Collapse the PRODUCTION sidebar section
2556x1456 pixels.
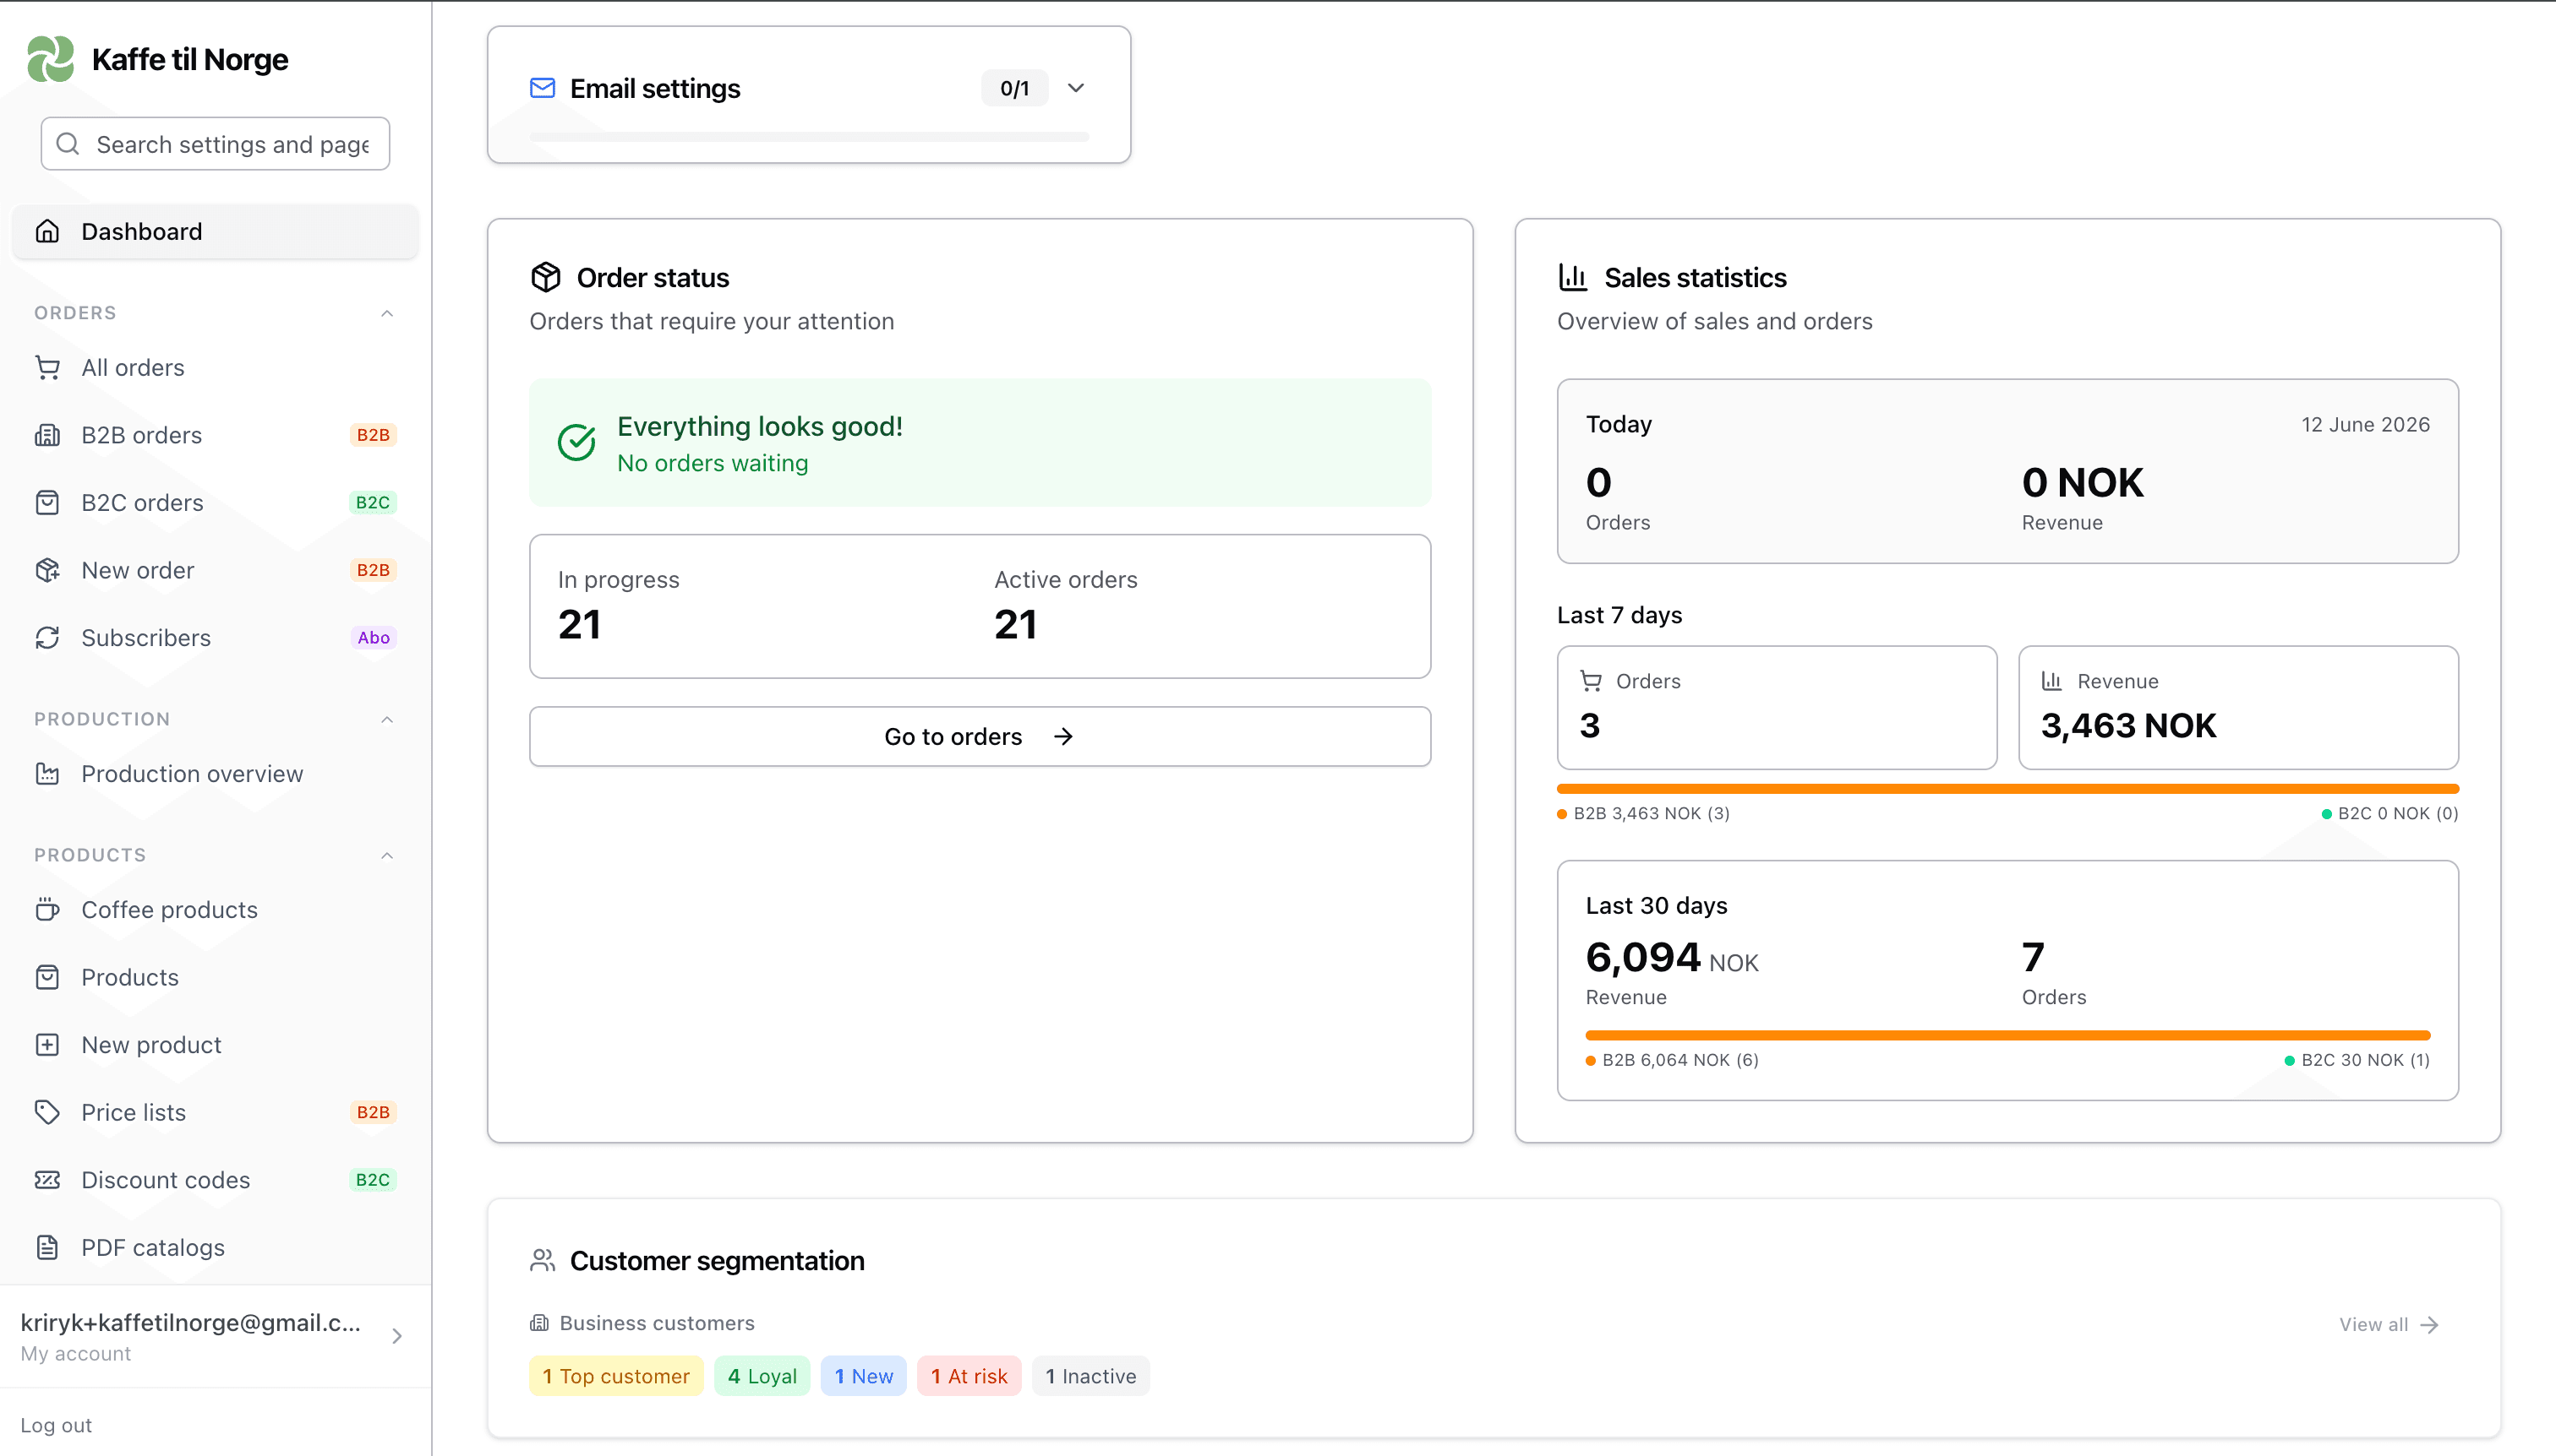tap(387, 719)
